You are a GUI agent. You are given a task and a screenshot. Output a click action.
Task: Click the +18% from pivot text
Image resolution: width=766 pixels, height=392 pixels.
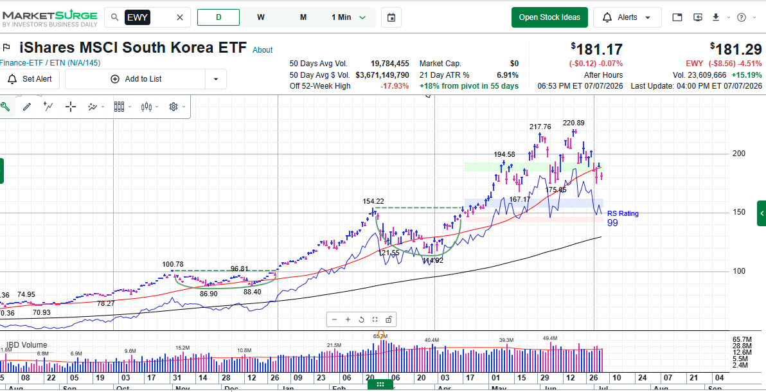point(469,86)
